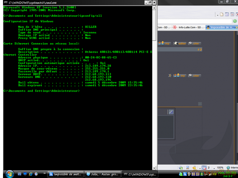Click the blank page toolbar icon
Image resolution: width=238 pixels, height=178 pixels.
[222, 14]
